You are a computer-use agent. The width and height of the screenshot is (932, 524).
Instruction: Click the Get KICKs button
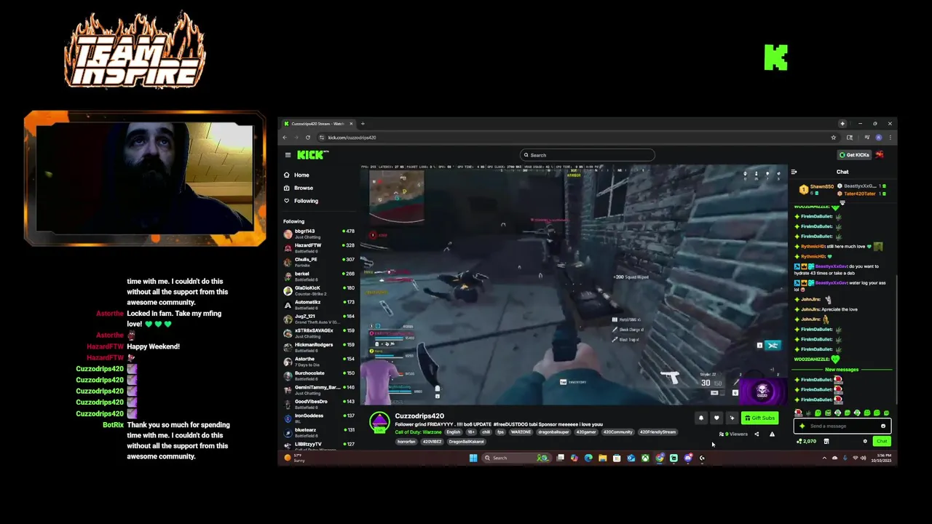coord(854,155)
